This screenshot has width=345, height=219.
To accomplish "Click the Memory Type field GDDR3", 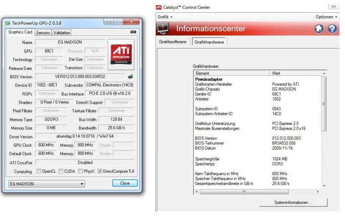I will (x=51, y=119).
